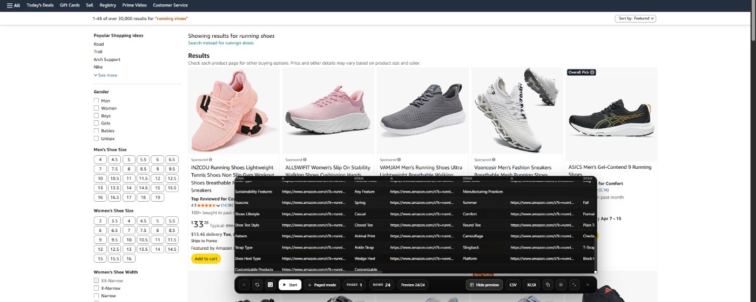Screen dimensions: 756x302
Task: Open Registry in navigation bar
Action: [107, 5]
